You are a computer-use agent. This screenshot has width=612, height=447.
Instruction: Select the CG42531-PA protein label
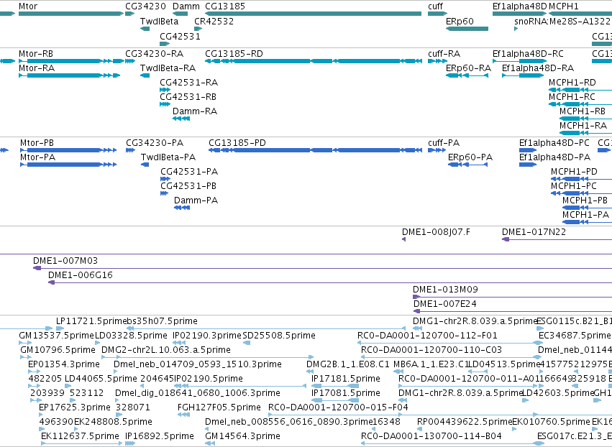coord(189,172)
